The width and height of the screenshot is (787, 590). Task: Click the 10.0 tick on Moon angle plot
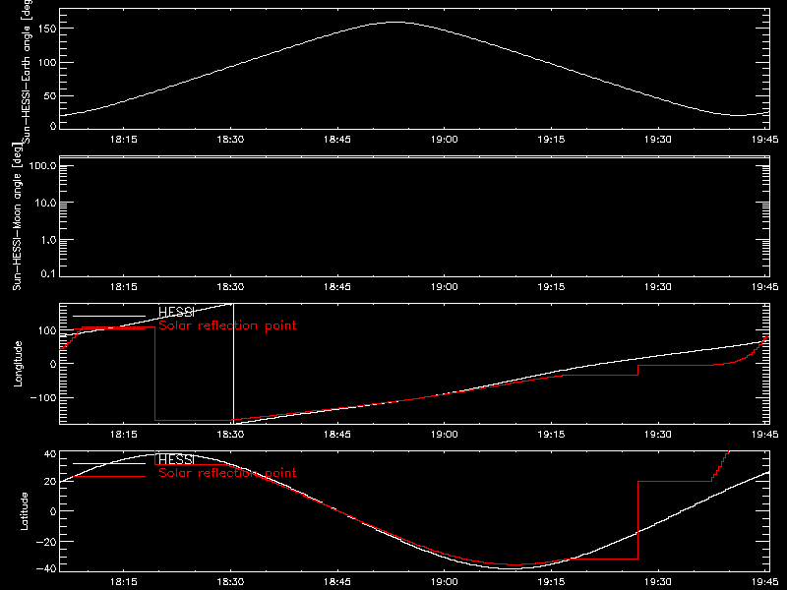tap(45, 203)
